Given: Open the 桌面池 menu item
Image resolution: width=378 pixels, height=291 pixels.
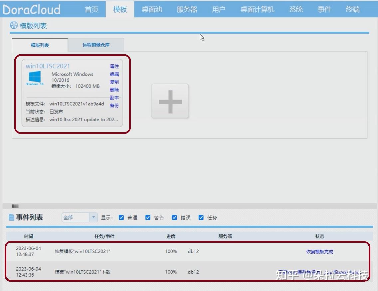Looking at the screenshot, I should pyautogui.click(x=151, y=9).
